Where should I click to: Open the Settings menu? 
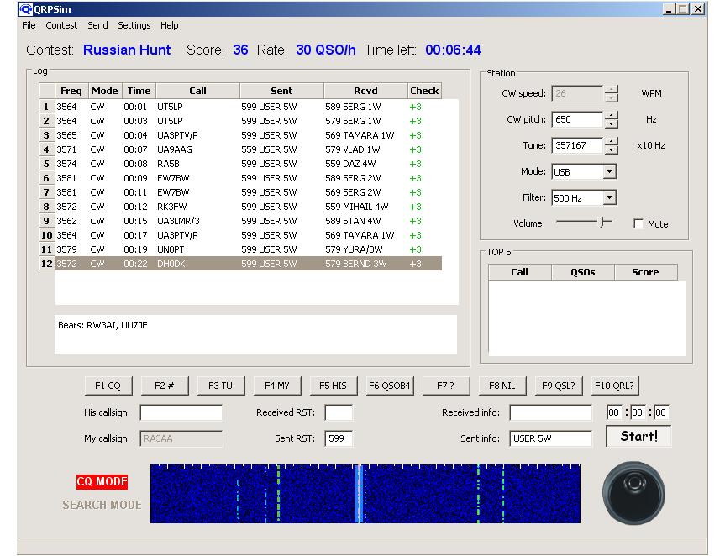click(x=134, y=25)
